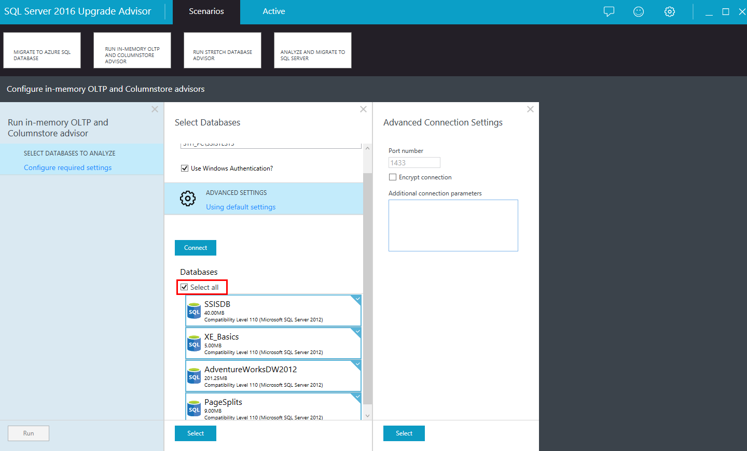The width and height of the screenshot is (747, 451).
Task: Click the 201.25MB size text
Action: (x=216, y=378)
